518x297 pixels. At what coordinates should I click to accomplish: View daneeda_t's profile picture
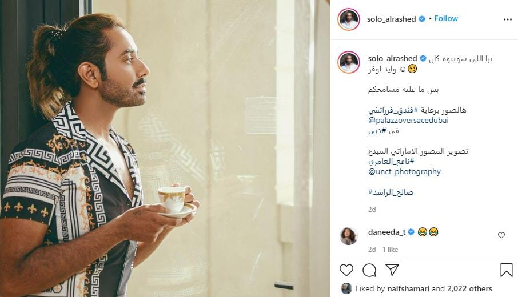tap(349, 236)
